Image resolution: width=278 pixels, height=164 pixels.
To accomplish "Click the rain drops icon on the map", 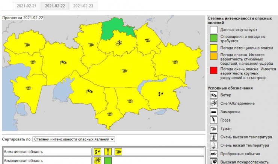I will pyautogui.click(x=161, y=94).
